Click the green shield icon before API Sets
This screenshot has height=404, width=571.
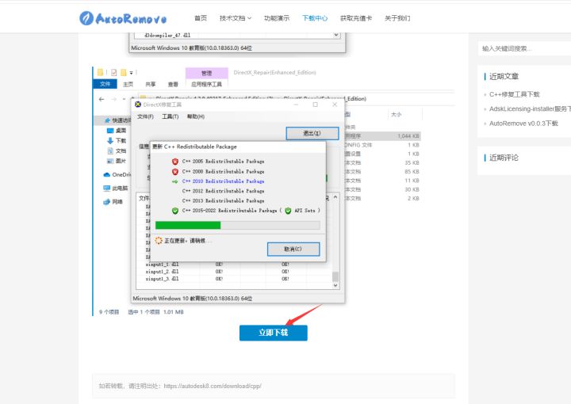[x=288, y=211]
